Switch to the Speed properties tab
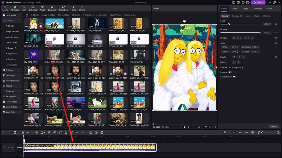 (245, 9)
